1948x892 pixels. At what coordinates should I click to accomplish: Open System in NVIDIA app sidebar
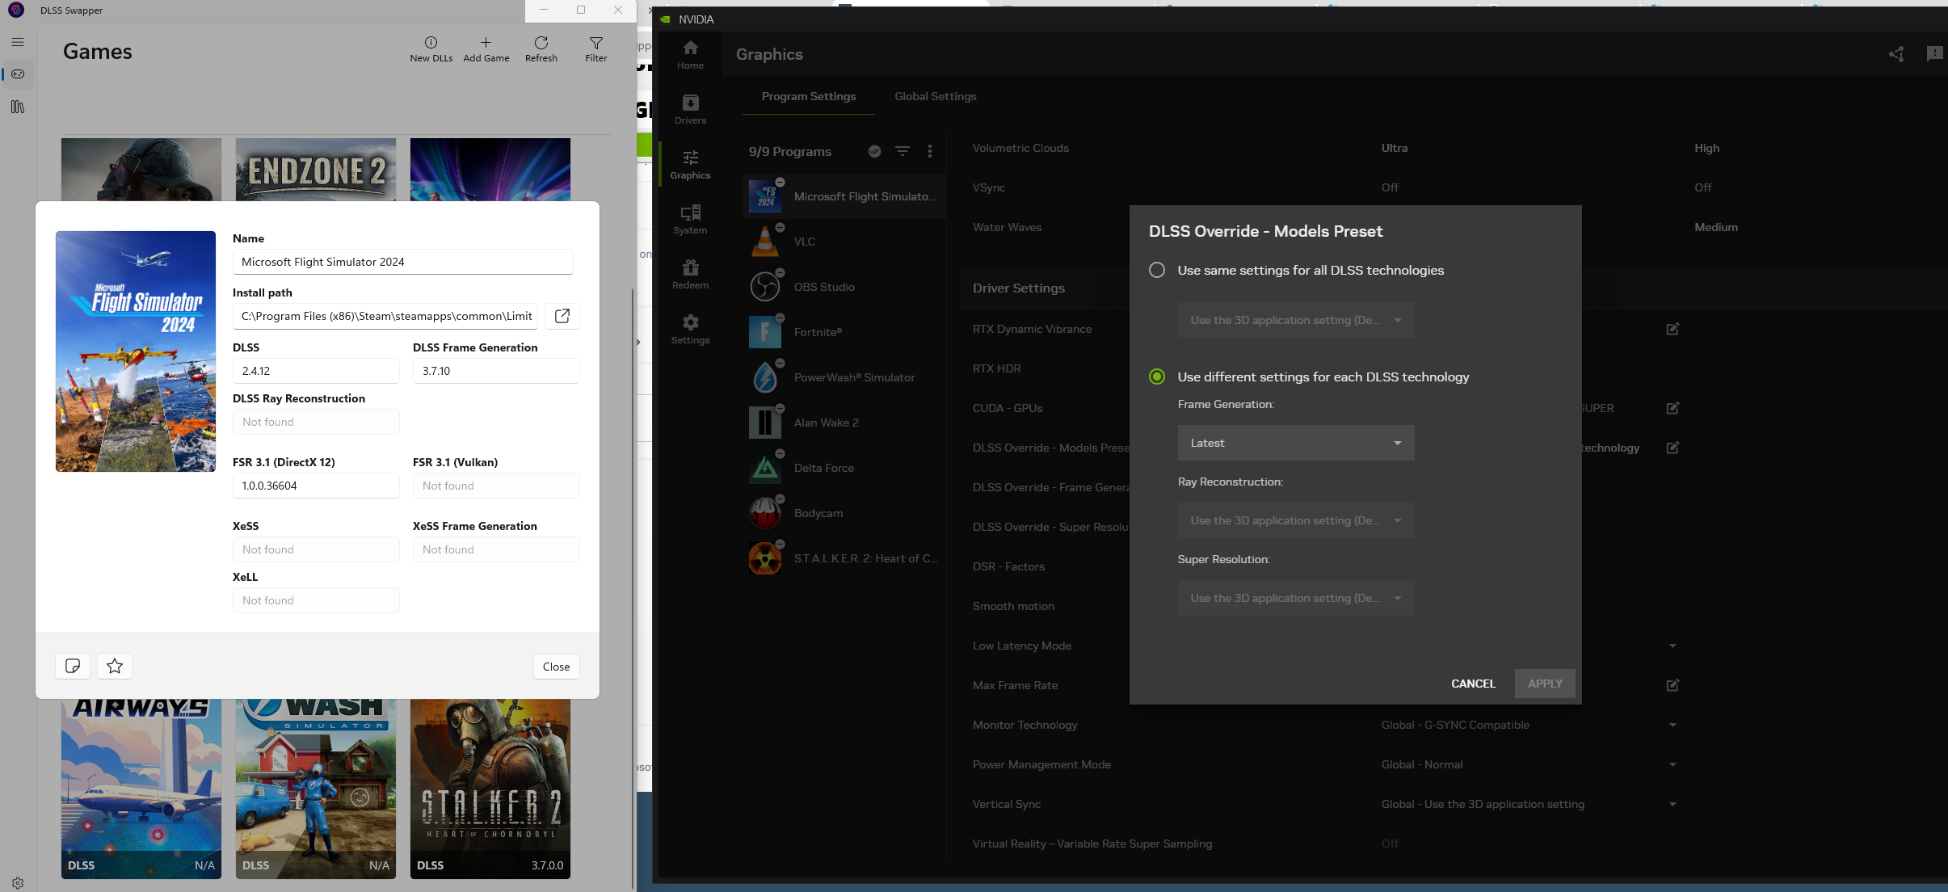(690, 220)
